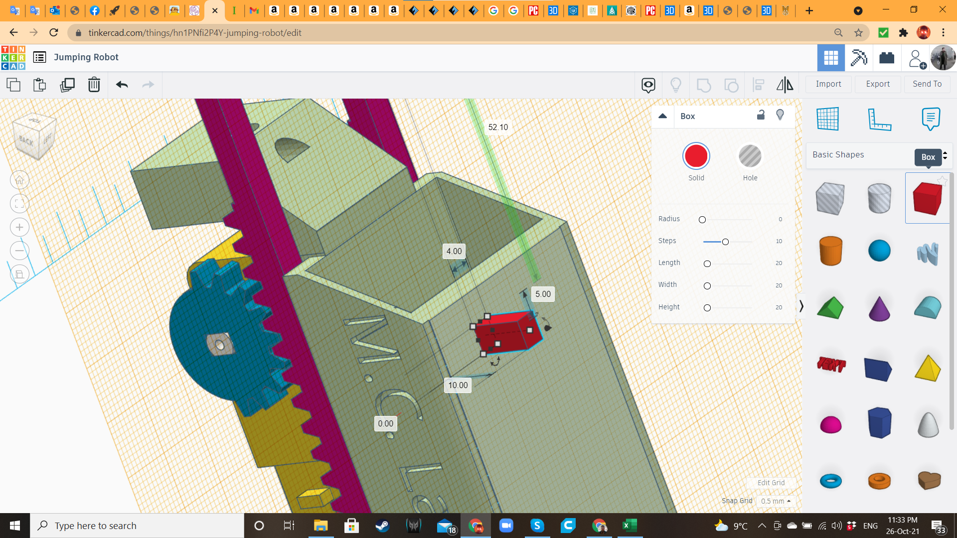Screen dimensions: 957x538
Task: Undo the last action
Action: click(x=122, y=85)
